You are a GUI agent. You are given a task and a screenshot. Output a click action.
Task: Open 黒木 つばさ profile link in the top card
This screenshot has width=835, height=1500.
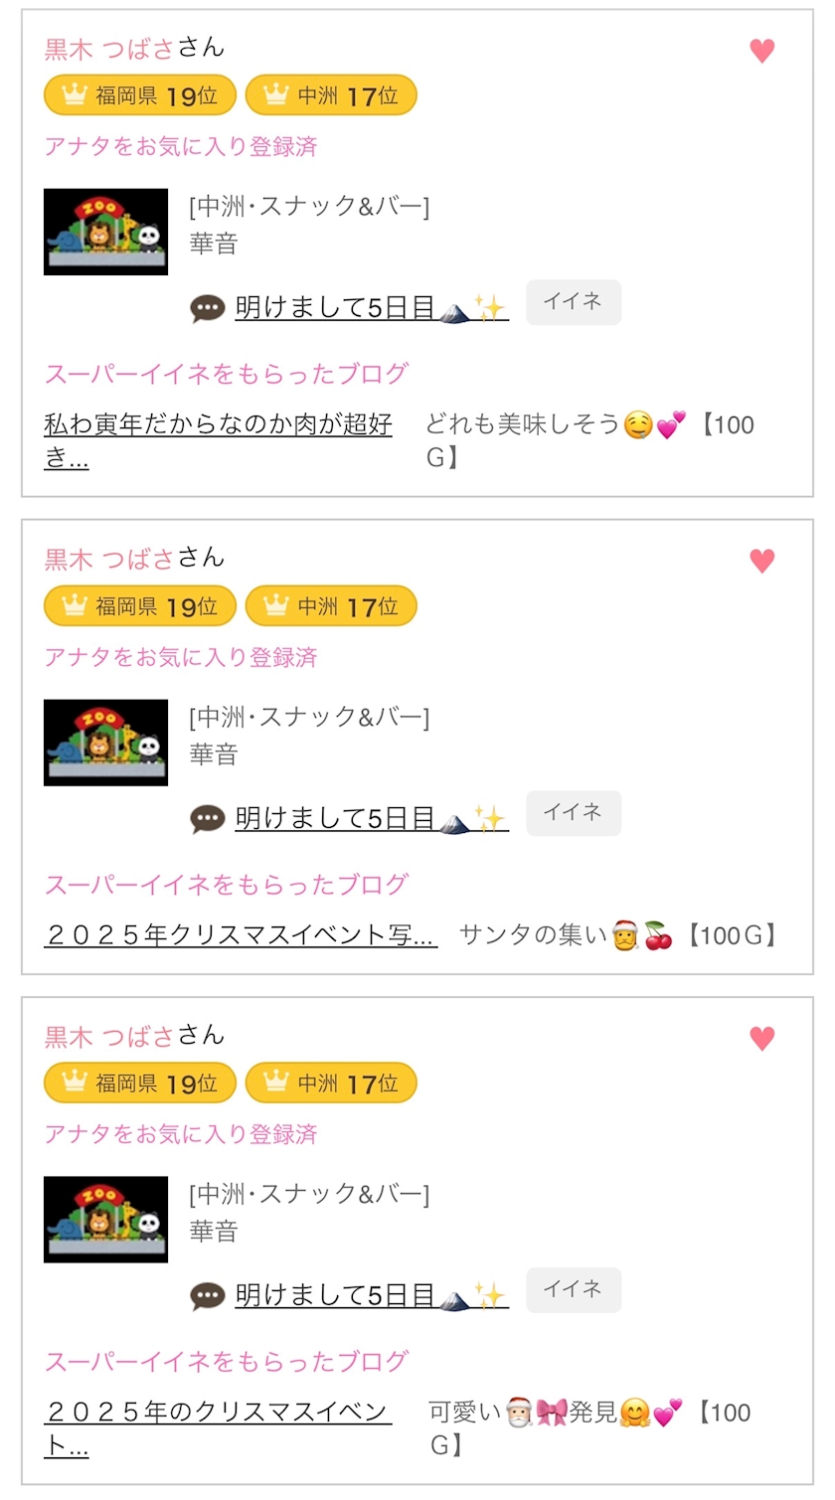coord(109,49)
